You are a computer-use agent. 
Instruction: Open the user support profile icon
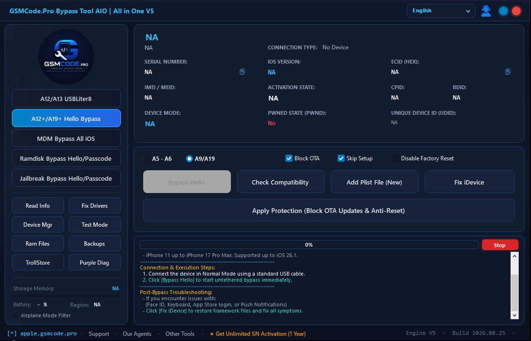click(486, 11)
